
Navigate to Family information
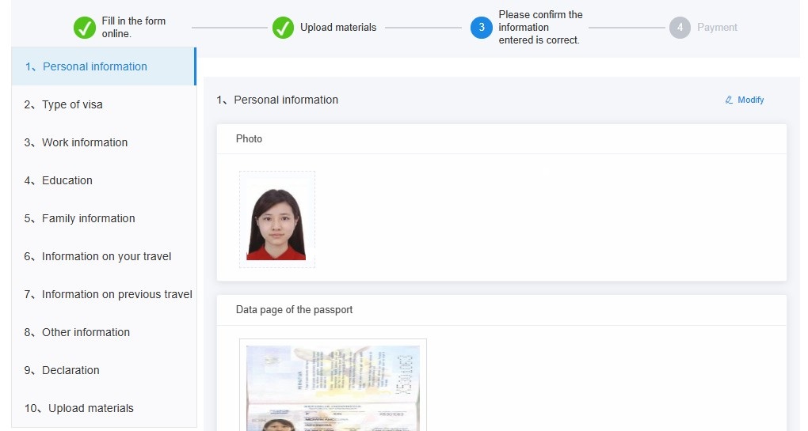[88, 218]
